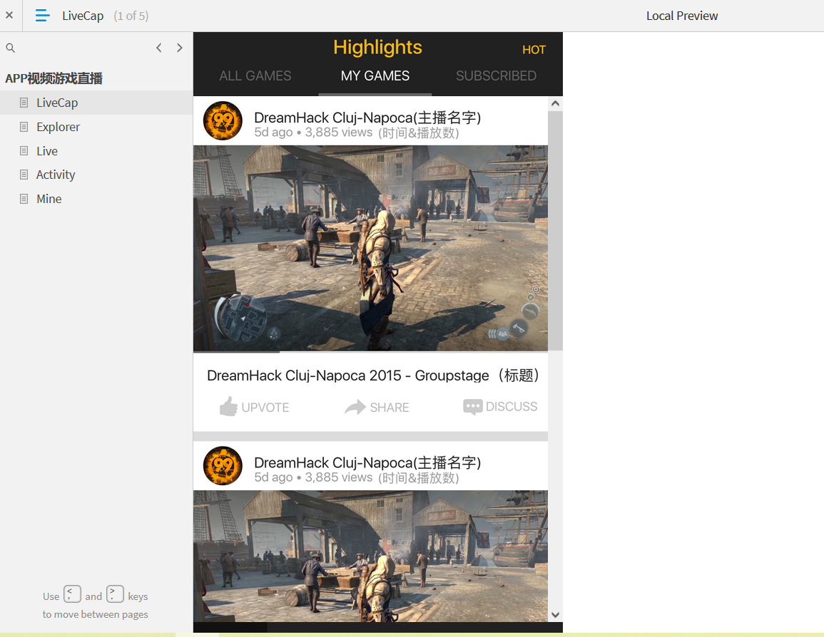Open comments via the speech bubble icon
The width and height of the screenshot is (824, 637).
pyautogui.click(x=473, y=407)
